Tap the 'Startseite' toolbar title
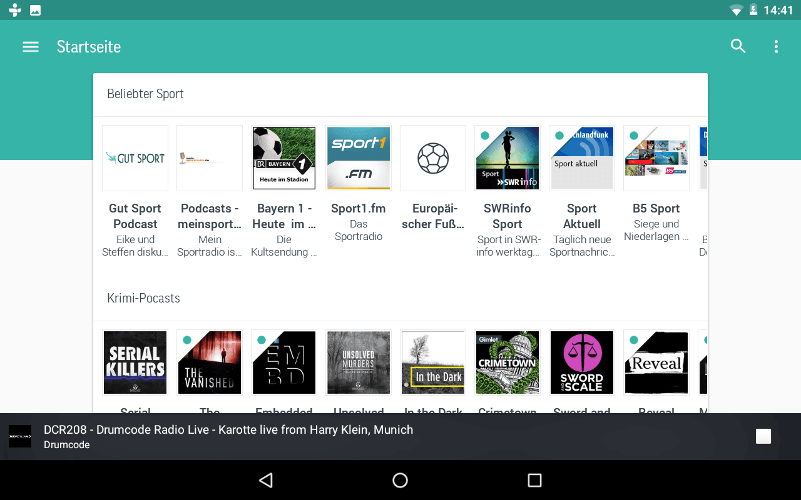The width and height of the screenshot is (801, 500). (89, 47)
